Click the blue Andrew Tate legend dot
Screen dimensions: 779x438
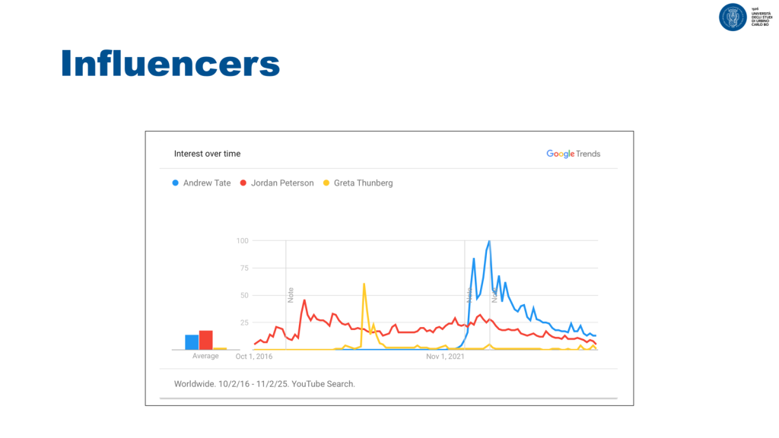[176, 183]
